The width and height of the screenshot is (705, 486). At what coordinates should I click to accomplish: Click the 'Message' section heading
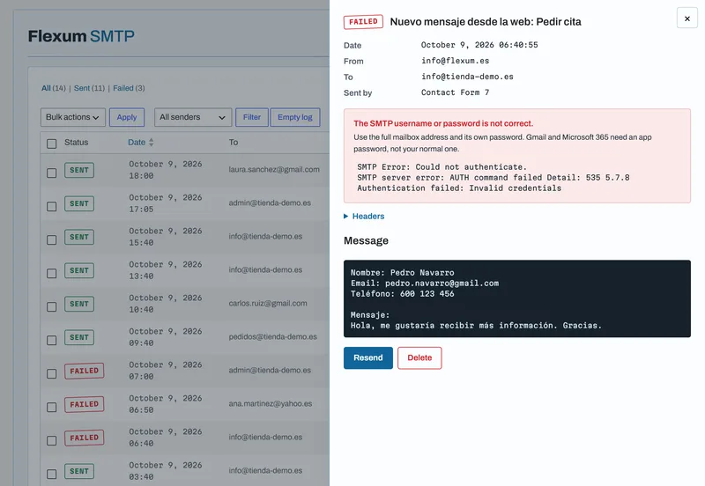click(x=366, y=240)
